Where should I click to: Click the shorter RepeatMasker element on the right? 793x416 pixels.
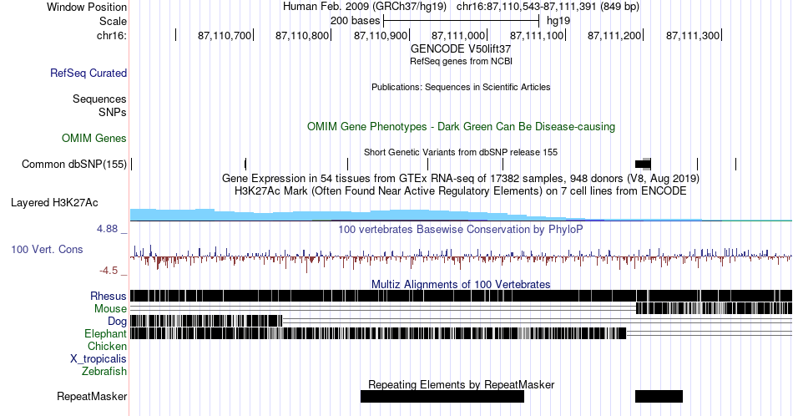point(659,396)
